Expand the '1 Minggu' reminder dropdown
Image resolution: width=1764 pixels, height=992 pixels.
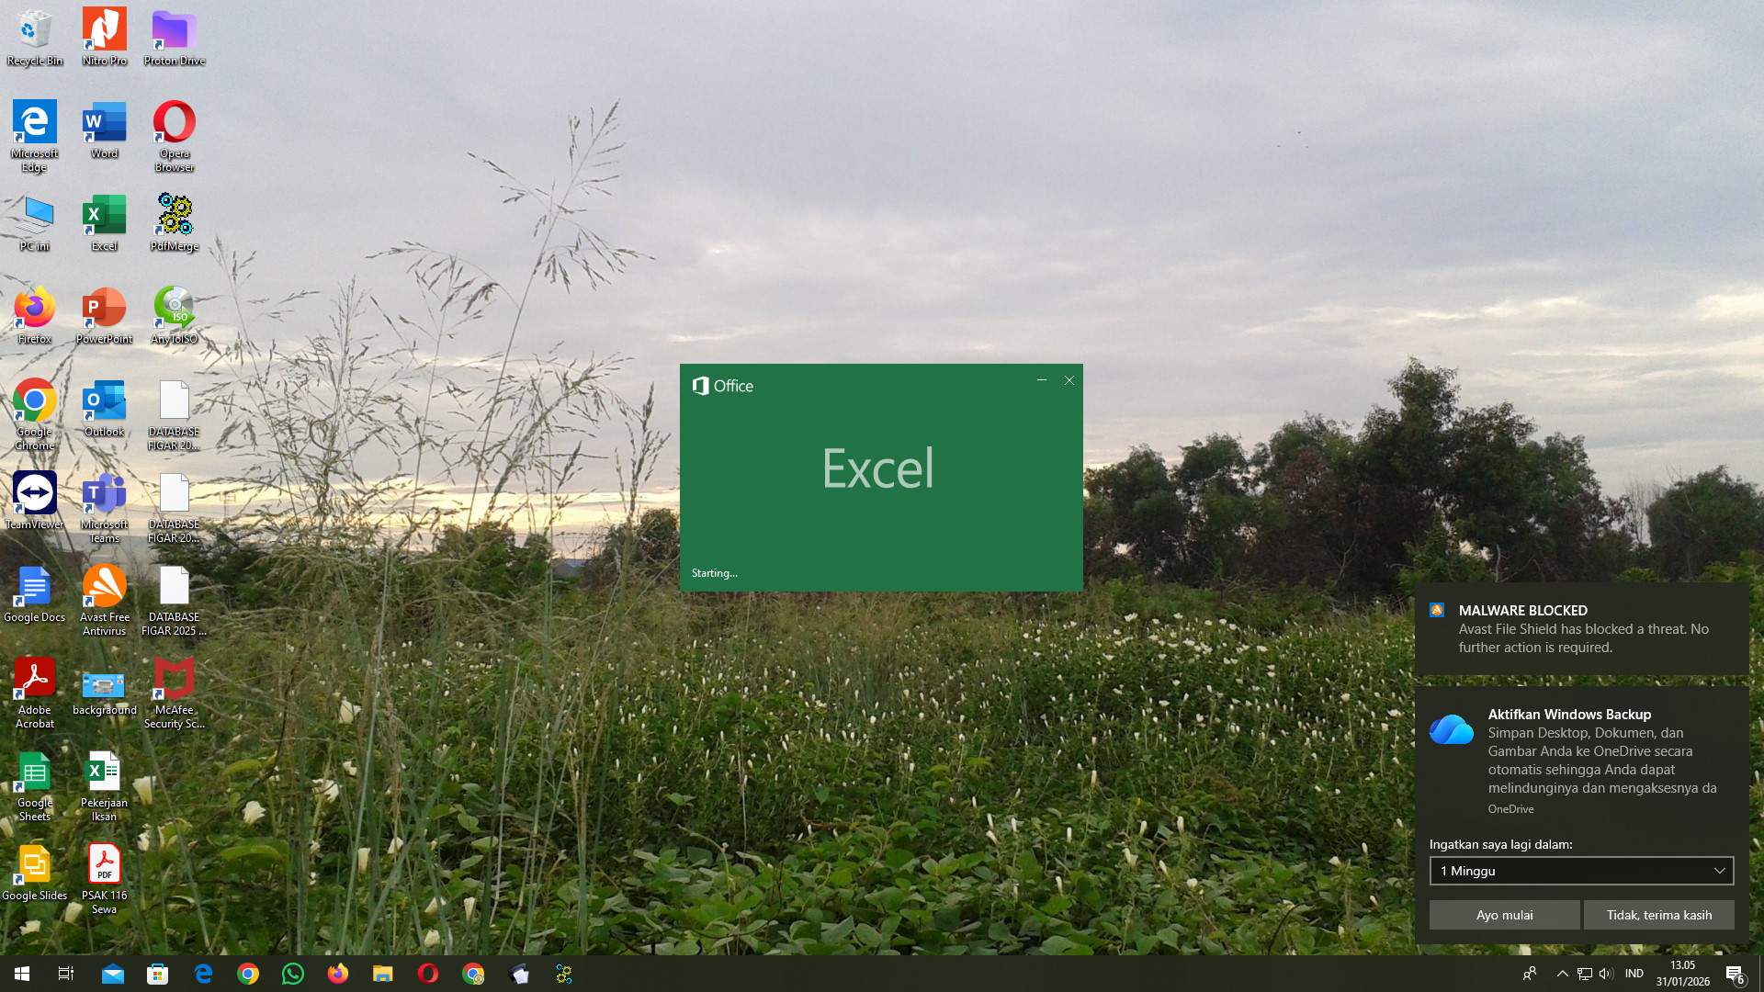[x=1717, y=871]
